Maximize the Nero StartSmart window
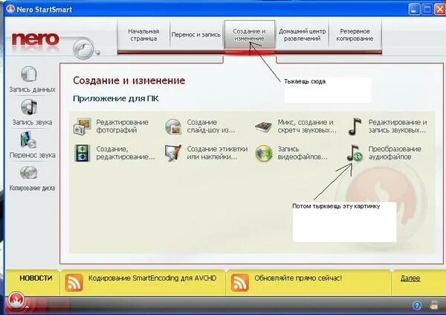The height and width of the screenshot is (315, 446). (x=427, y=9)
